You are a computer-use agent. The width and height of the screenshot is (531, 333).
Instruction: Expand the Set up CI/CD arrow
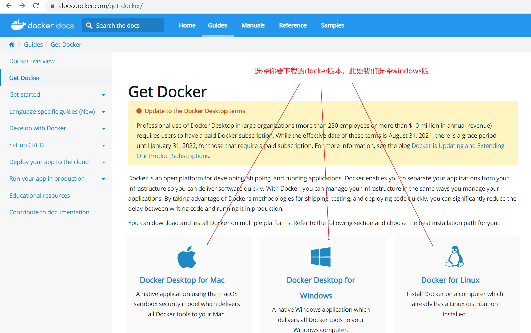(x=104, y=145)
